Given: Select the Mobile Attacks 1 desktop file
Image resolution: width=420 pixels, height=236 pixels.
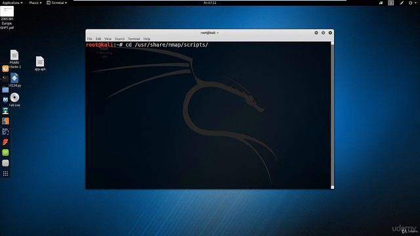Looking at the screenshot, I should [14, 59].
